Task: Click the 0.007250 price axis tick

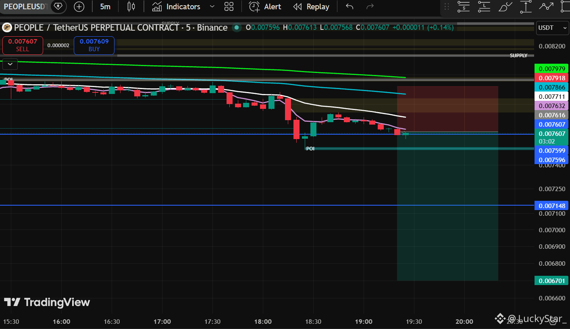Action: (x=552, y=189)
